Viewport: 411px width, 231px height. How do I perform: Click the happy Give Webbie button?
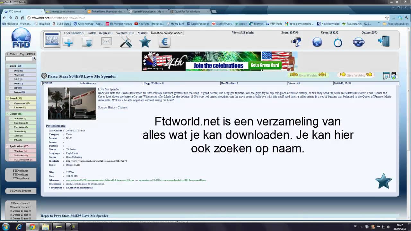(x=308, y=75)
